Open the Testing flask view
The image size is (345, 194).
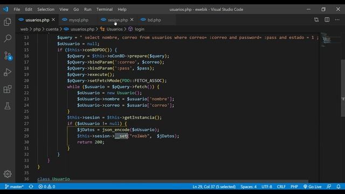point(8,106)
